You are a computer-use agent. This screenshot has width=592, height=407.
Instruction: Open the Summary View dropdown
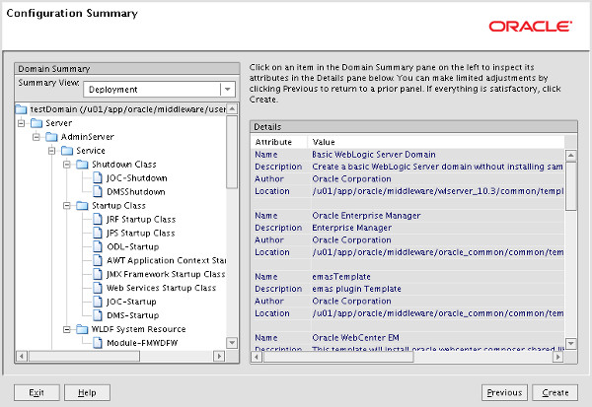pyautogui.click(x=228, y=90)
